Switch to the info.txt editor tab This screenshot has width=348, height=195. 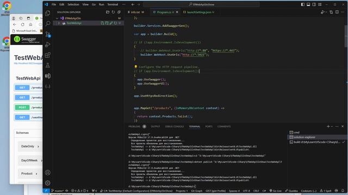[x=136, y=12]
